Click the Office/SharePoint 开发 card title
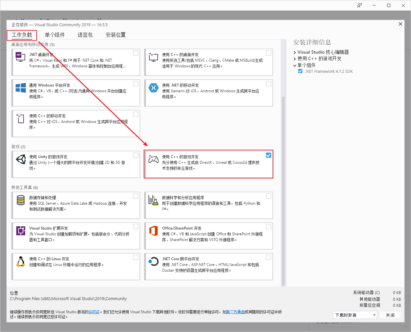The width and height of the screenshot is (411, 332). [x=182, y=228]
